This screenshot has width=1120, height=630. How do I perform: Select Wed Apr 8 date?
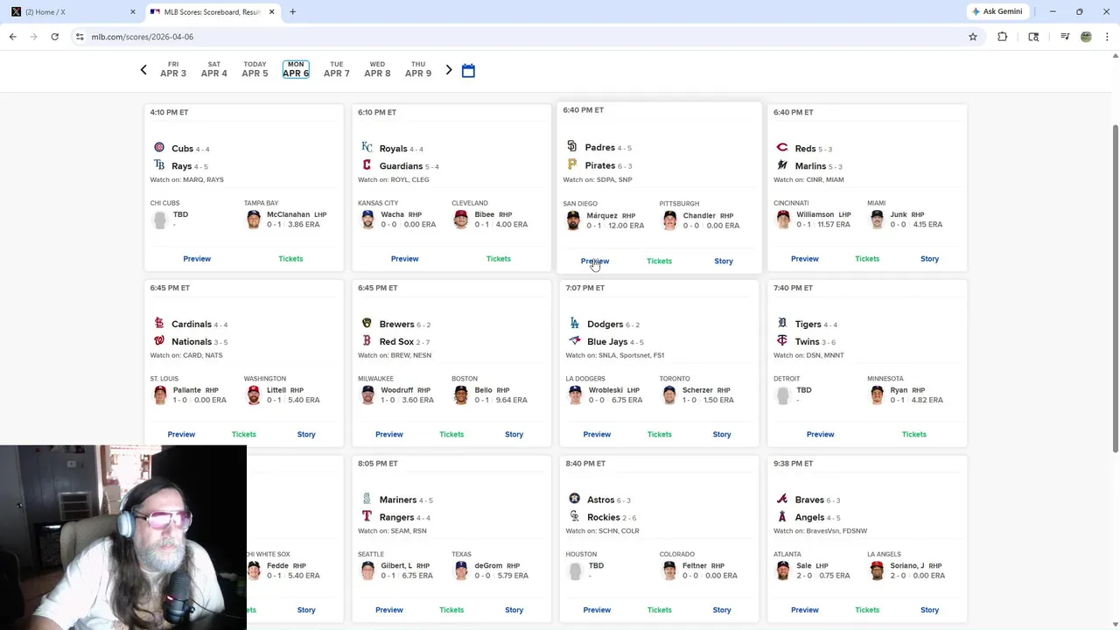click(x=377, y=70)
